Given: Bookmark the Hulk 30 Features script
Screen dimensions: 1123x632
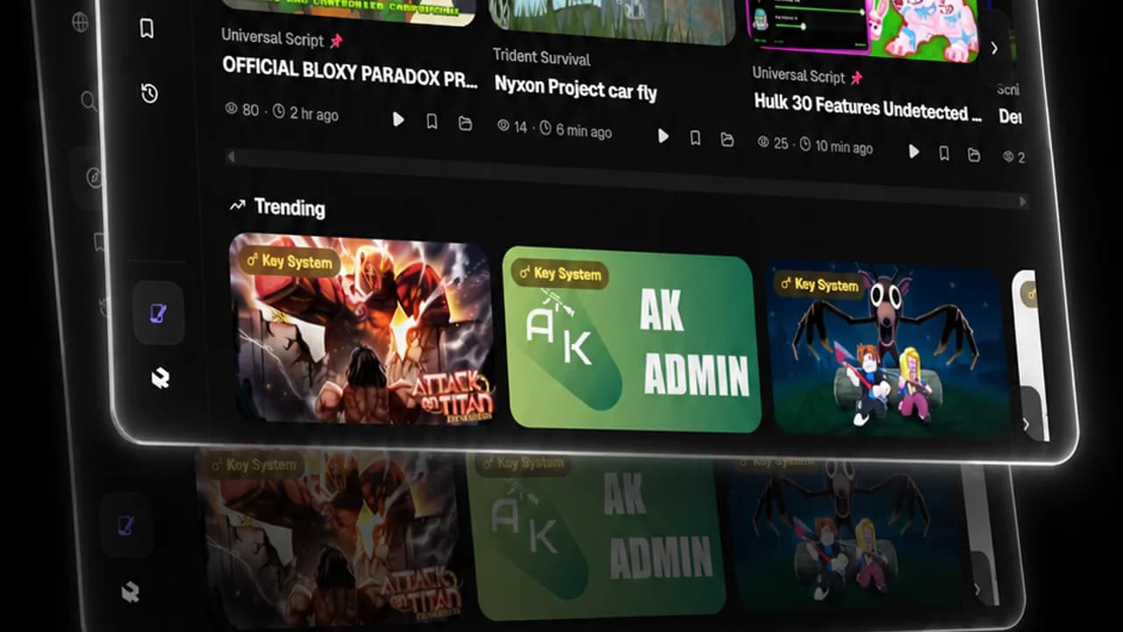Looking at the screenshot, I should 944,154.
